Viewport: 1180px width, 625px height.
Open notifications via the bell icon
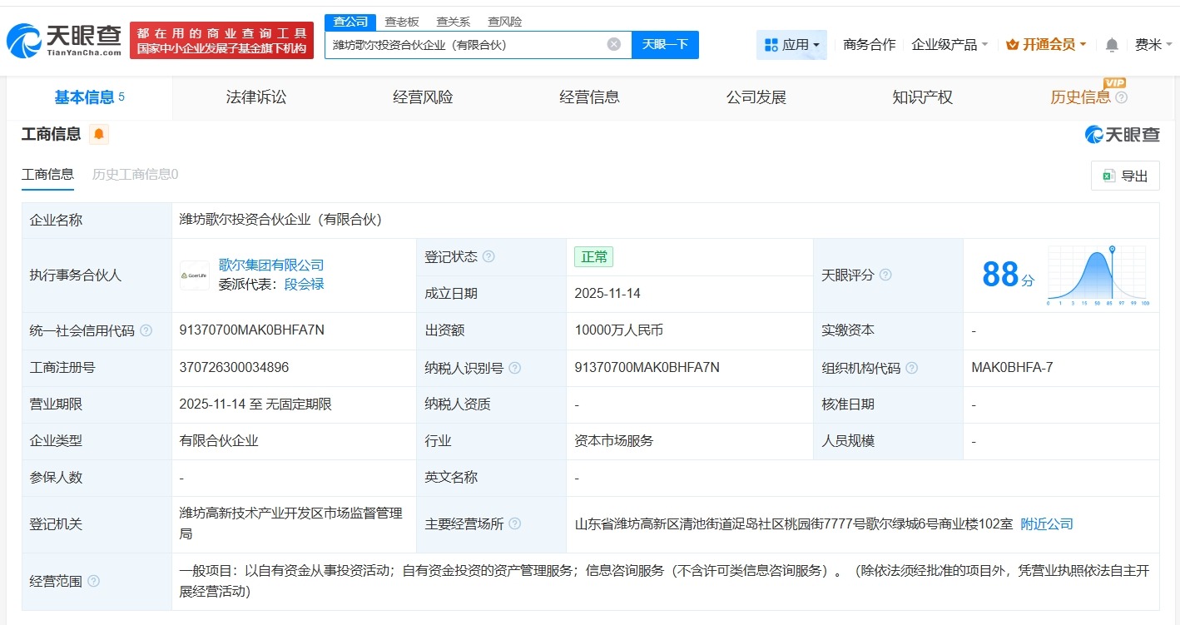coord(1111,45)
